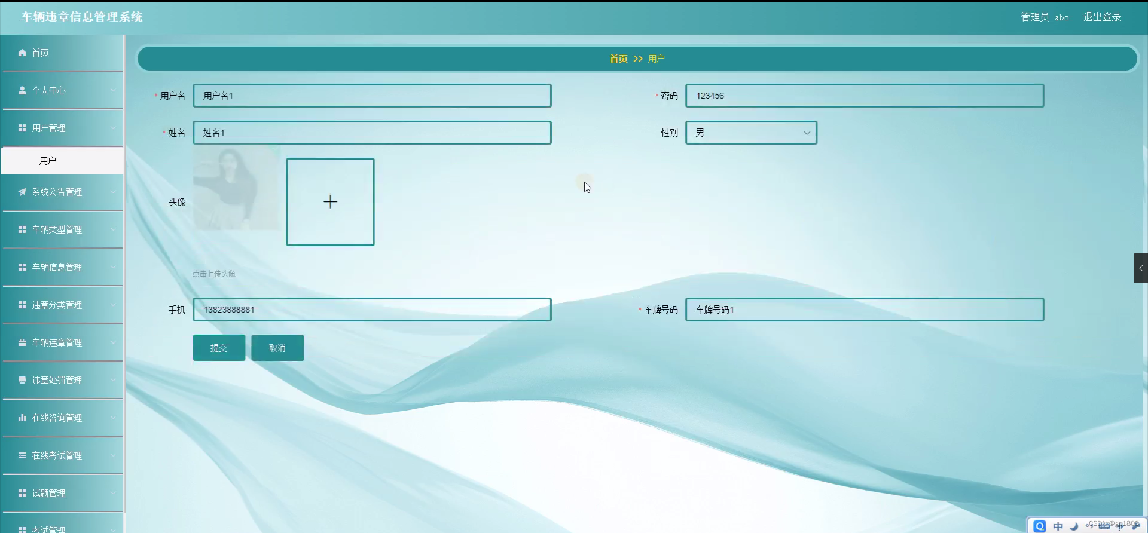Go to 首页 in the sidebar
Screen dimensions: 1148x533
tap(62, 53)
